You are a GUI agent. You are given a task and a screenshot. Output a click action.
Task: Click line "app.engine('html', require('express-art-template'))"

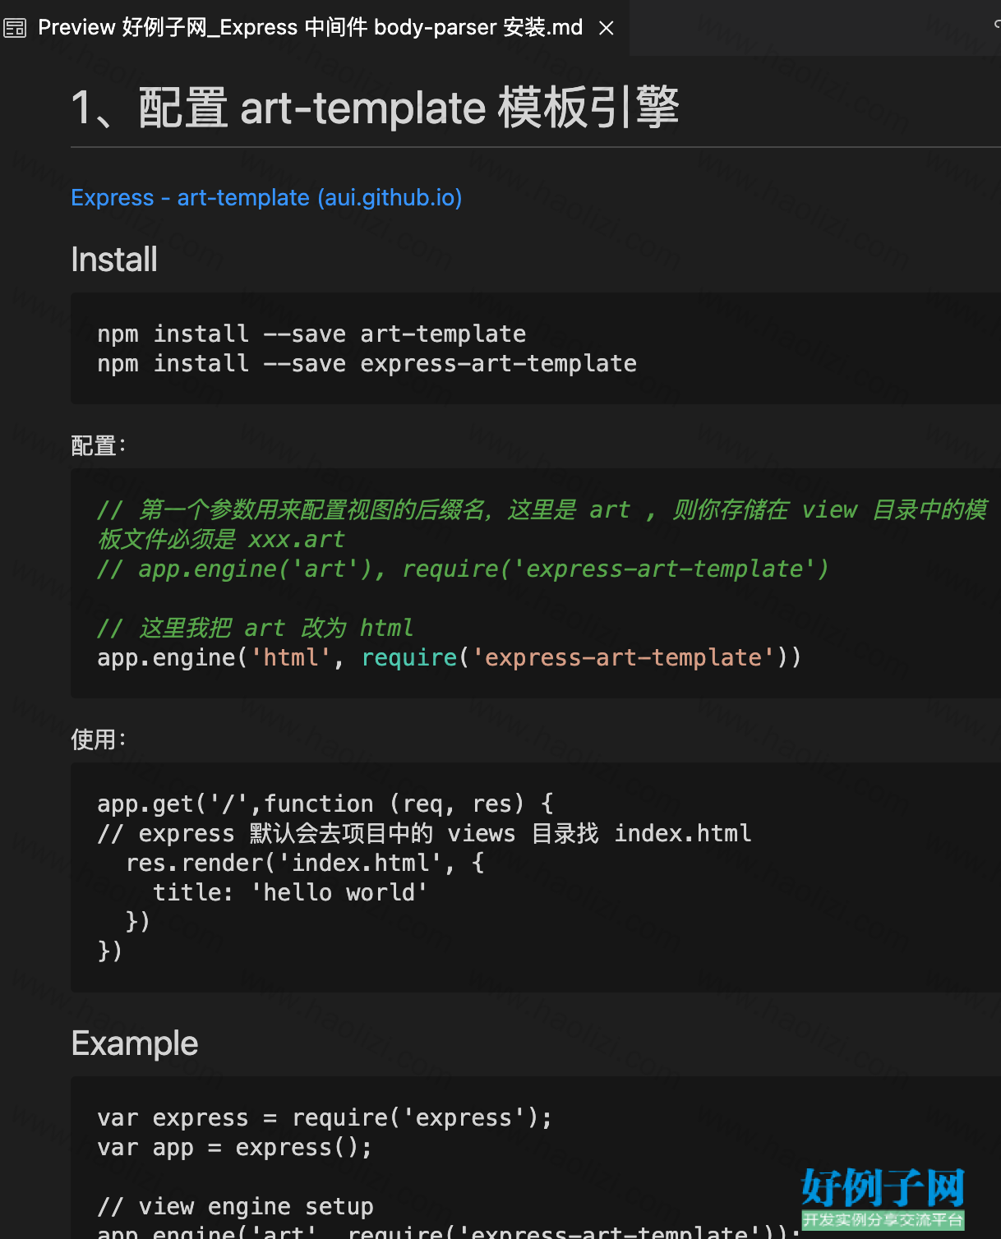(x=449, y=657)
